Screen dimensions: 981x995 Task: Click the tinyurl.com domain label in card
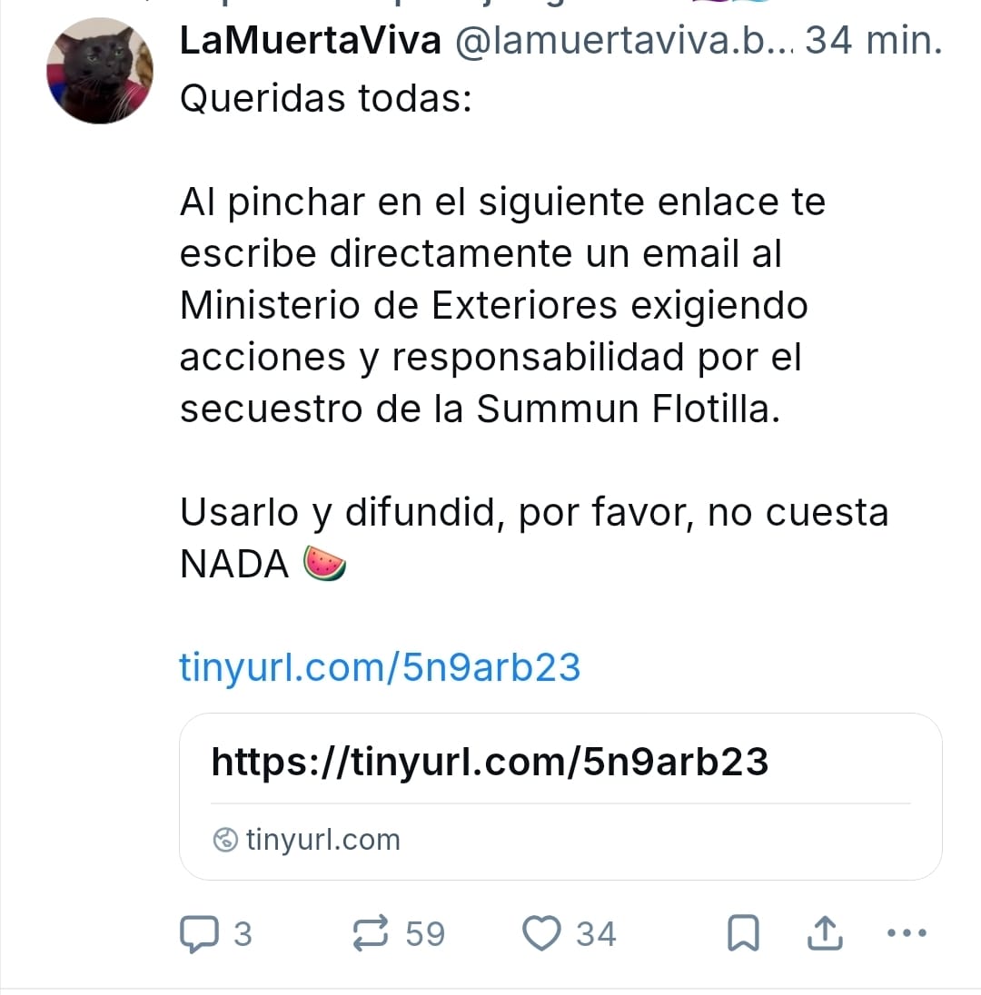(x=323, y=840)
